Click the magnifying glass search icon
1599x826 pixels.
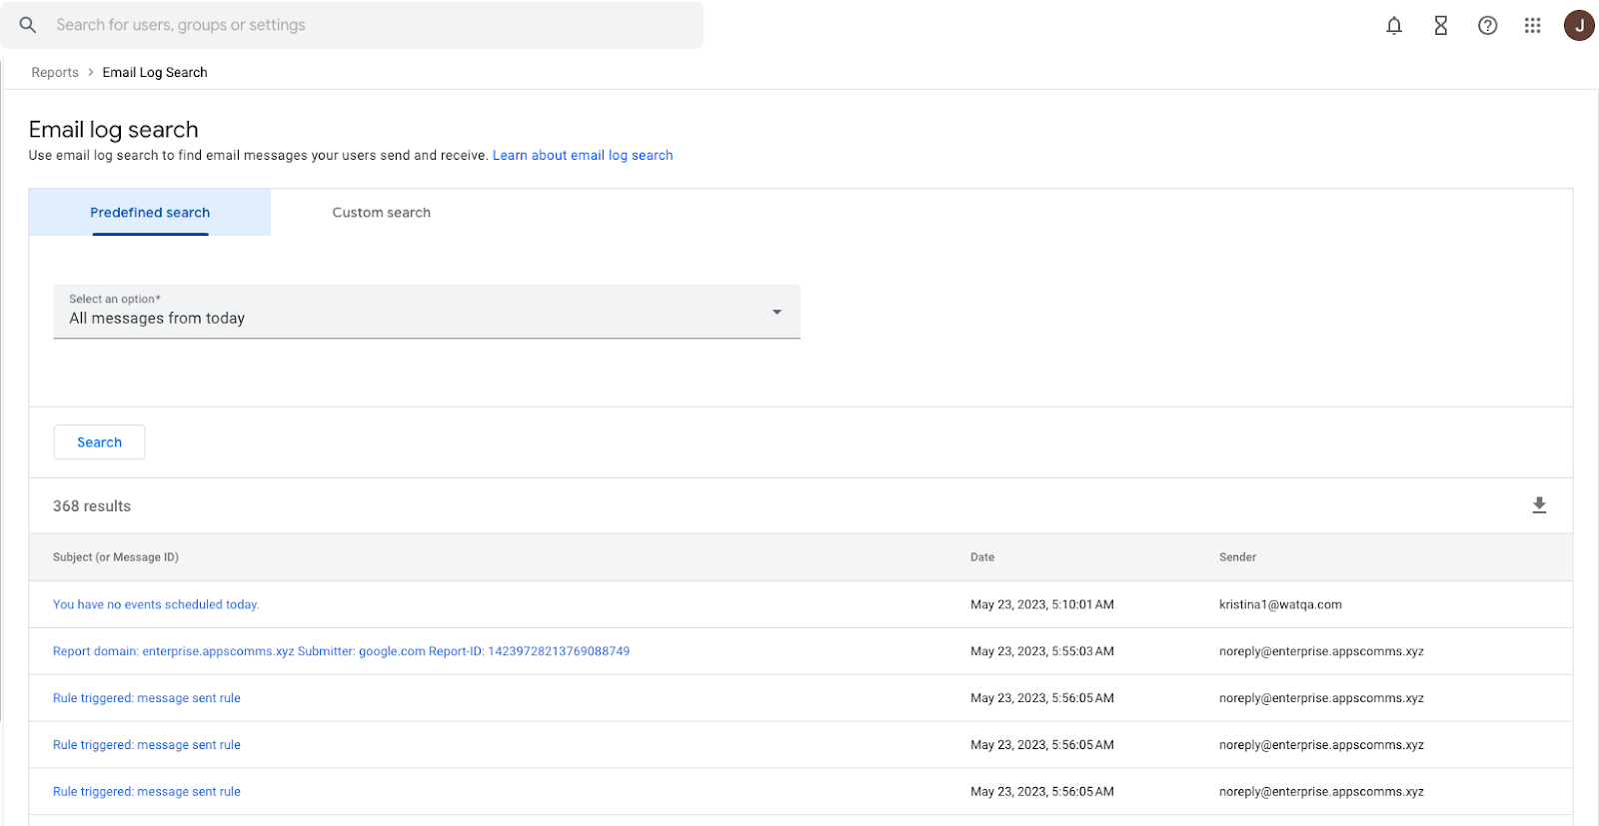[28, 25]
